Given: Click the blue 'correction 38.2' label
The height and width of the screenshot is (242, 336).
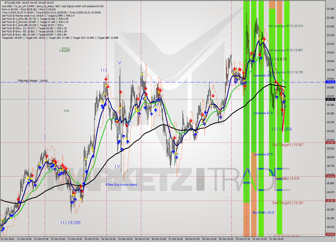Looking at the screenshot, I should [x=263, y=75].
